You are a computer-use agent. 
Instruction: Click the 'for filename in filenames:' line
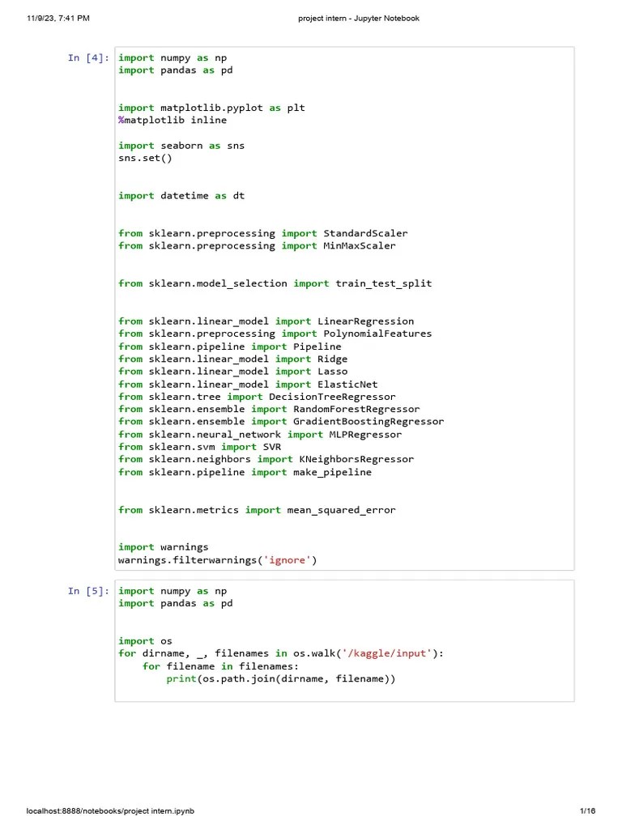coord(220,666)
